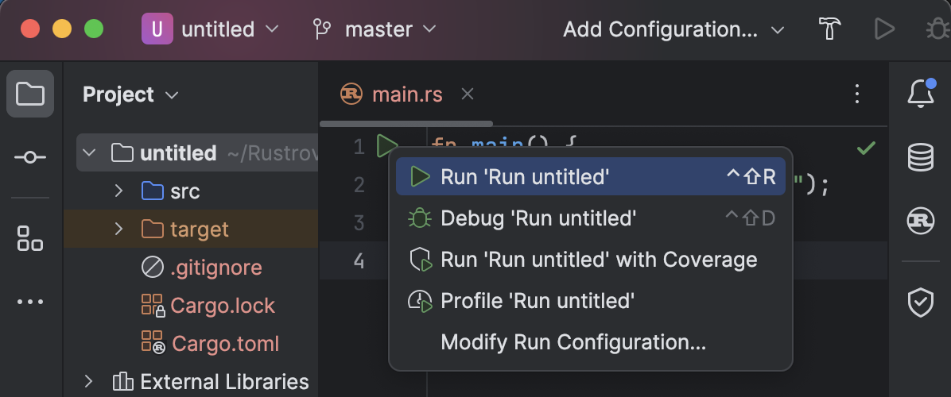This screenshot has width=951, height=397.
Task: Show more tool windows ellipsis
Action: click(x=29, y=302)
